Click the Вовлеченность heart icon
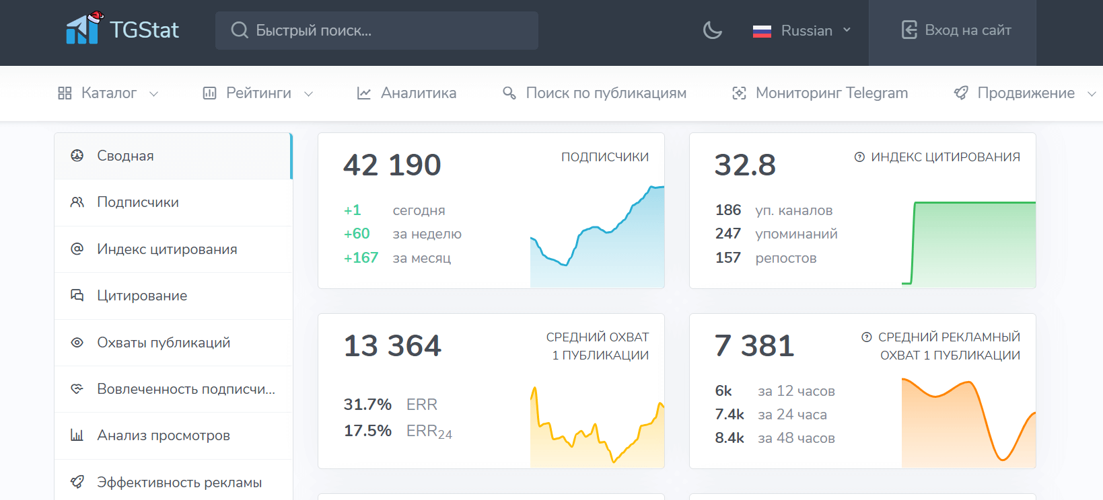Screen dimensions: 1103x500 77,389
